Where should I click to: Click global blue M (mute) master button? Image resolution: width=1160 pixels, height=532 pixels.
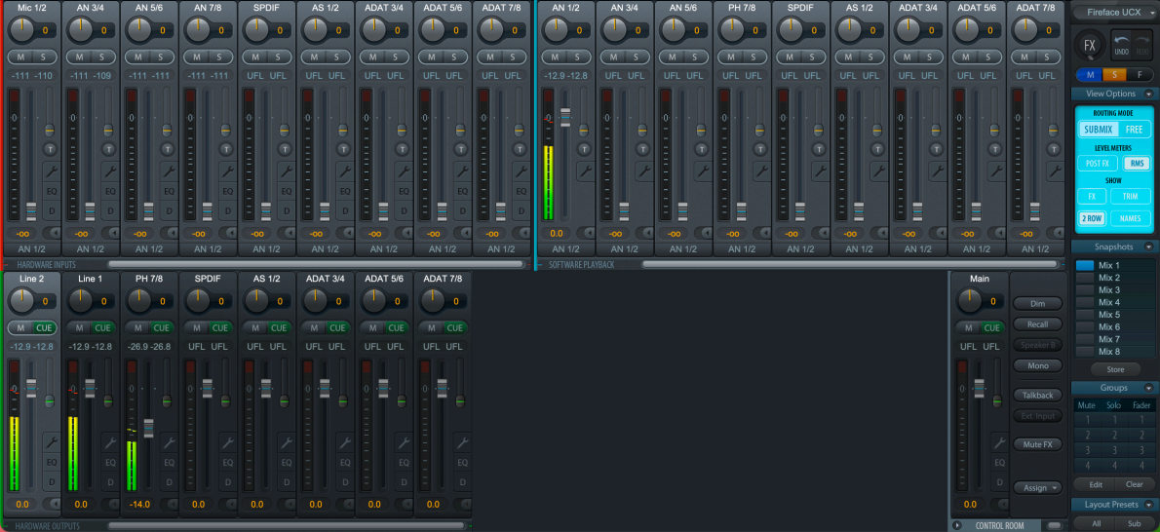[x=1089, y=75]
